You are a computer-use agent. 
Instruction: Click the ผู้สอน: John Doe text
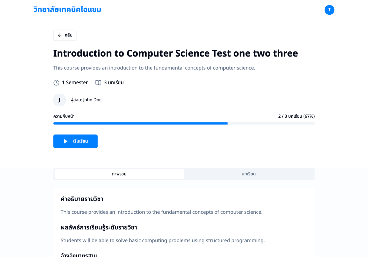pyautogui.click(x=86, y=100)
